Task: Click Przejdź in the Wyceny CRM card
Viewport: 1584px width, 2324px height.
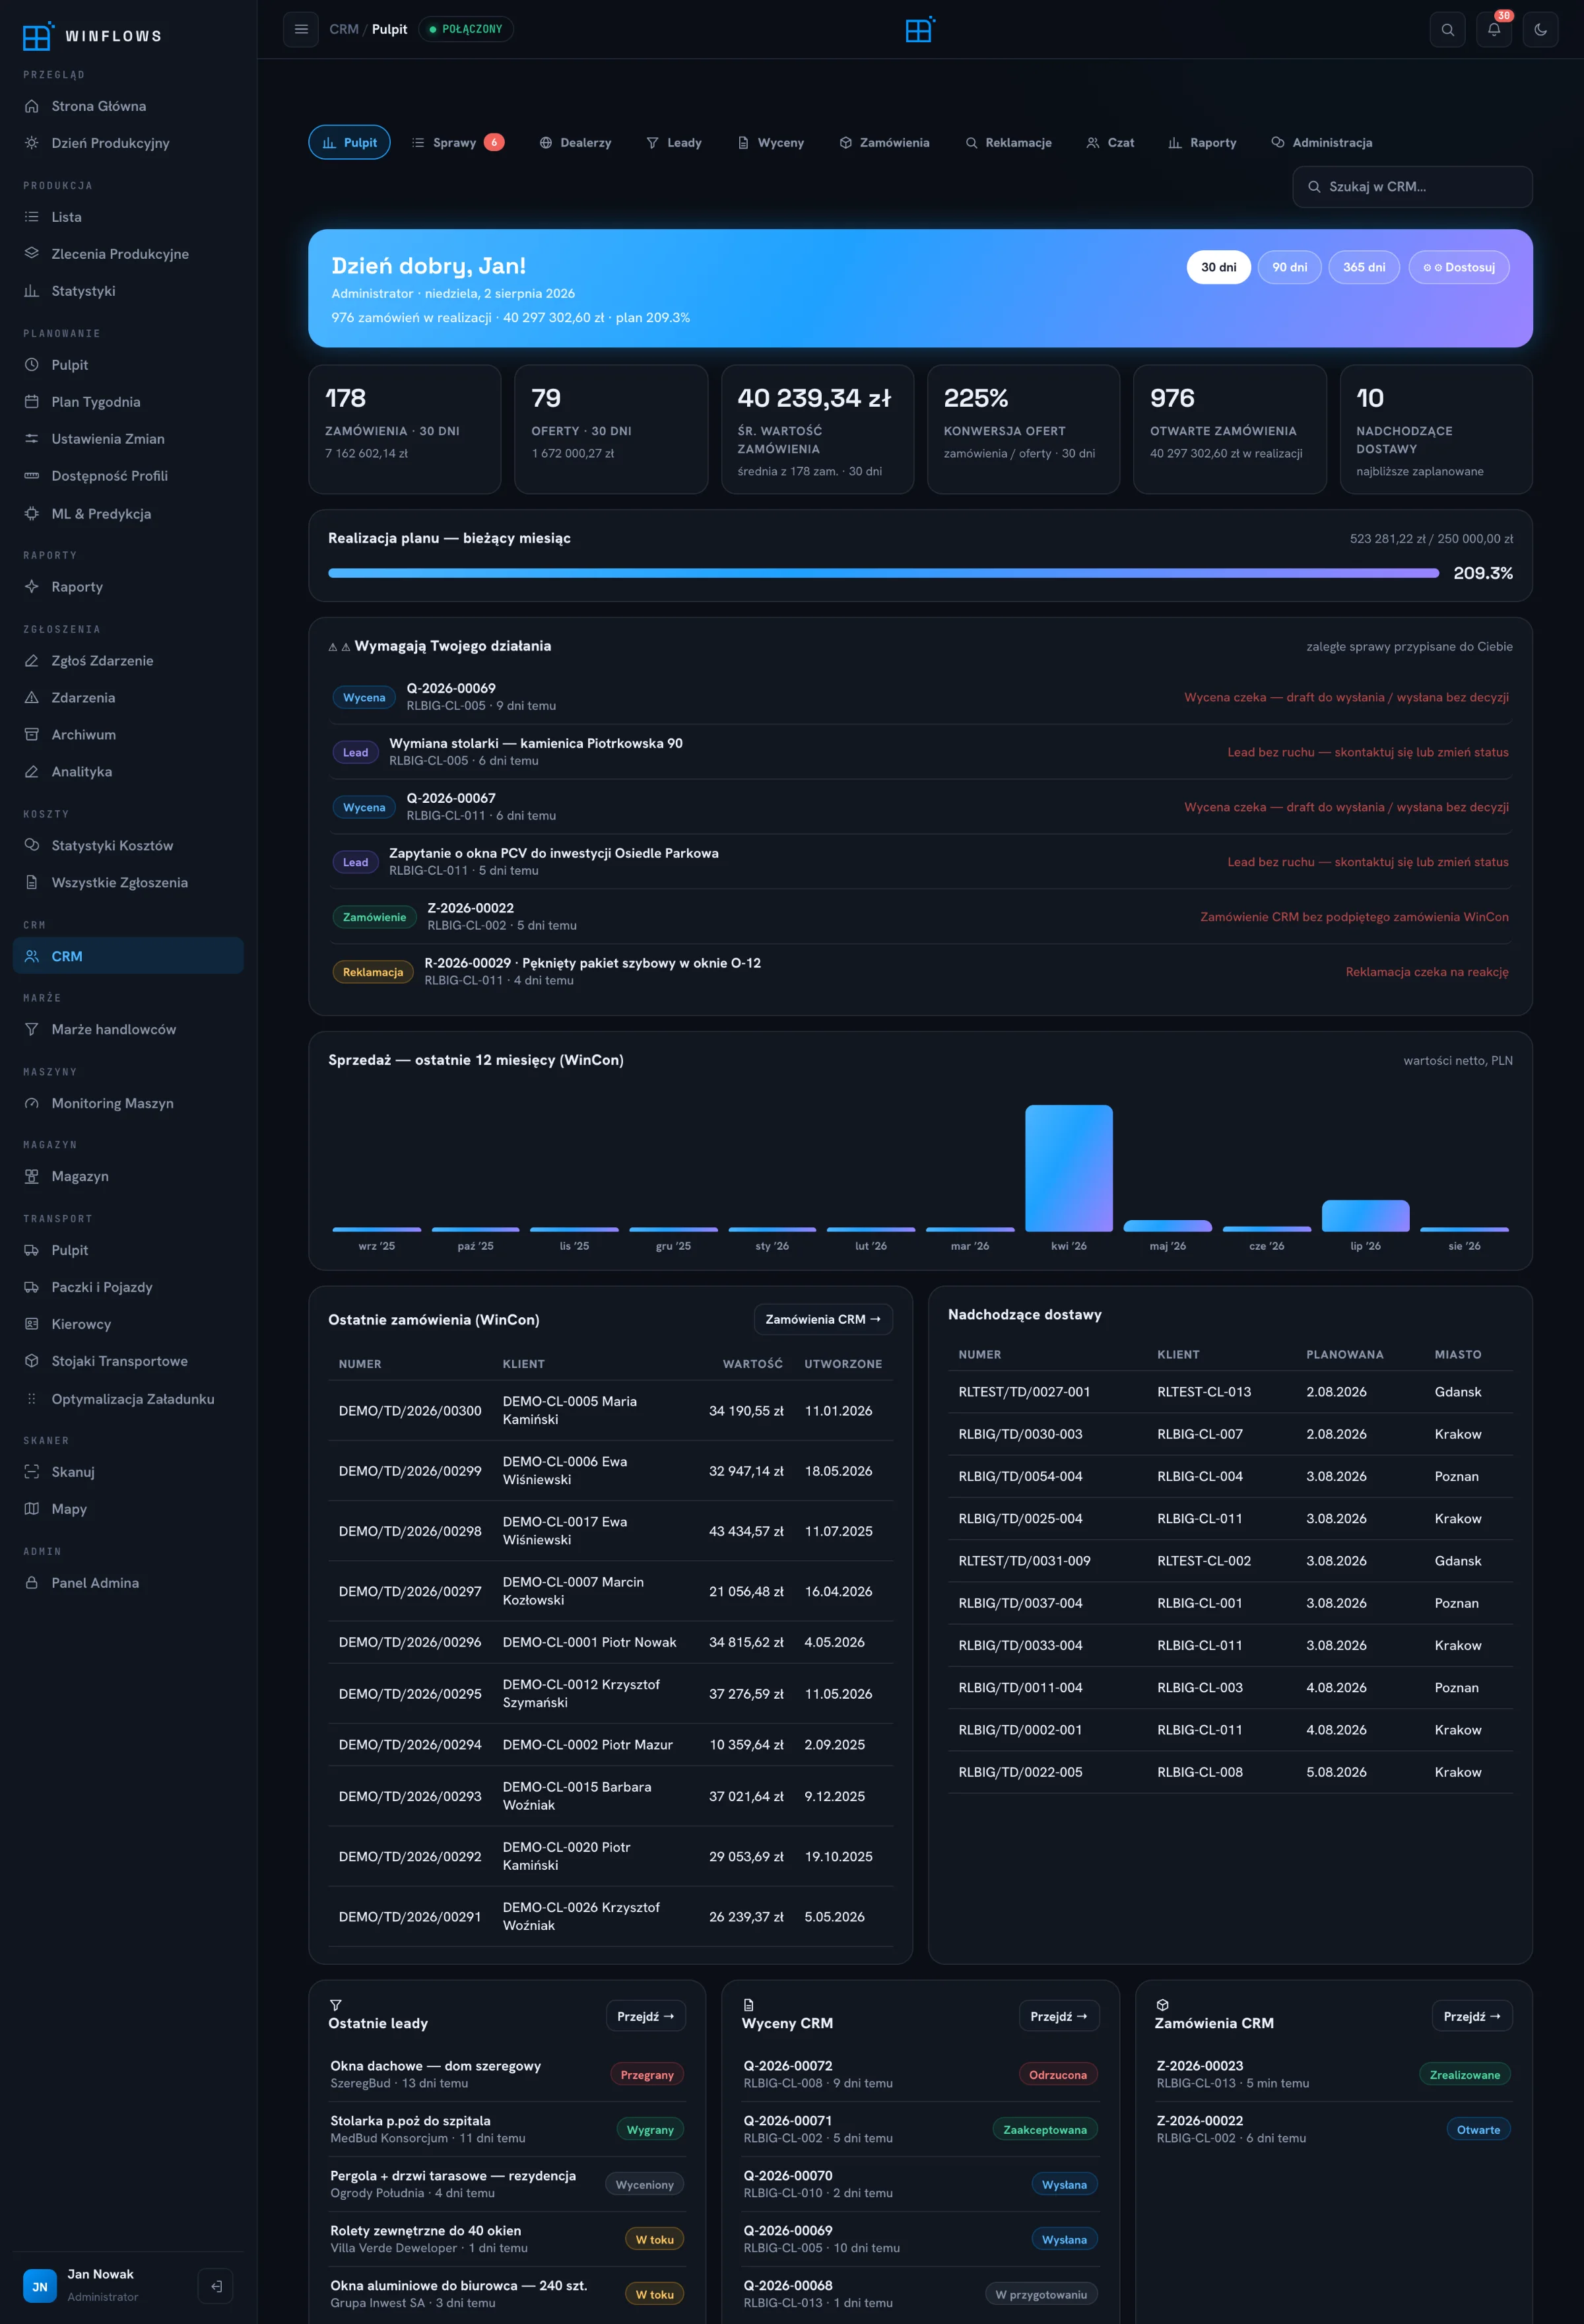Action: coord(1059,2017)
